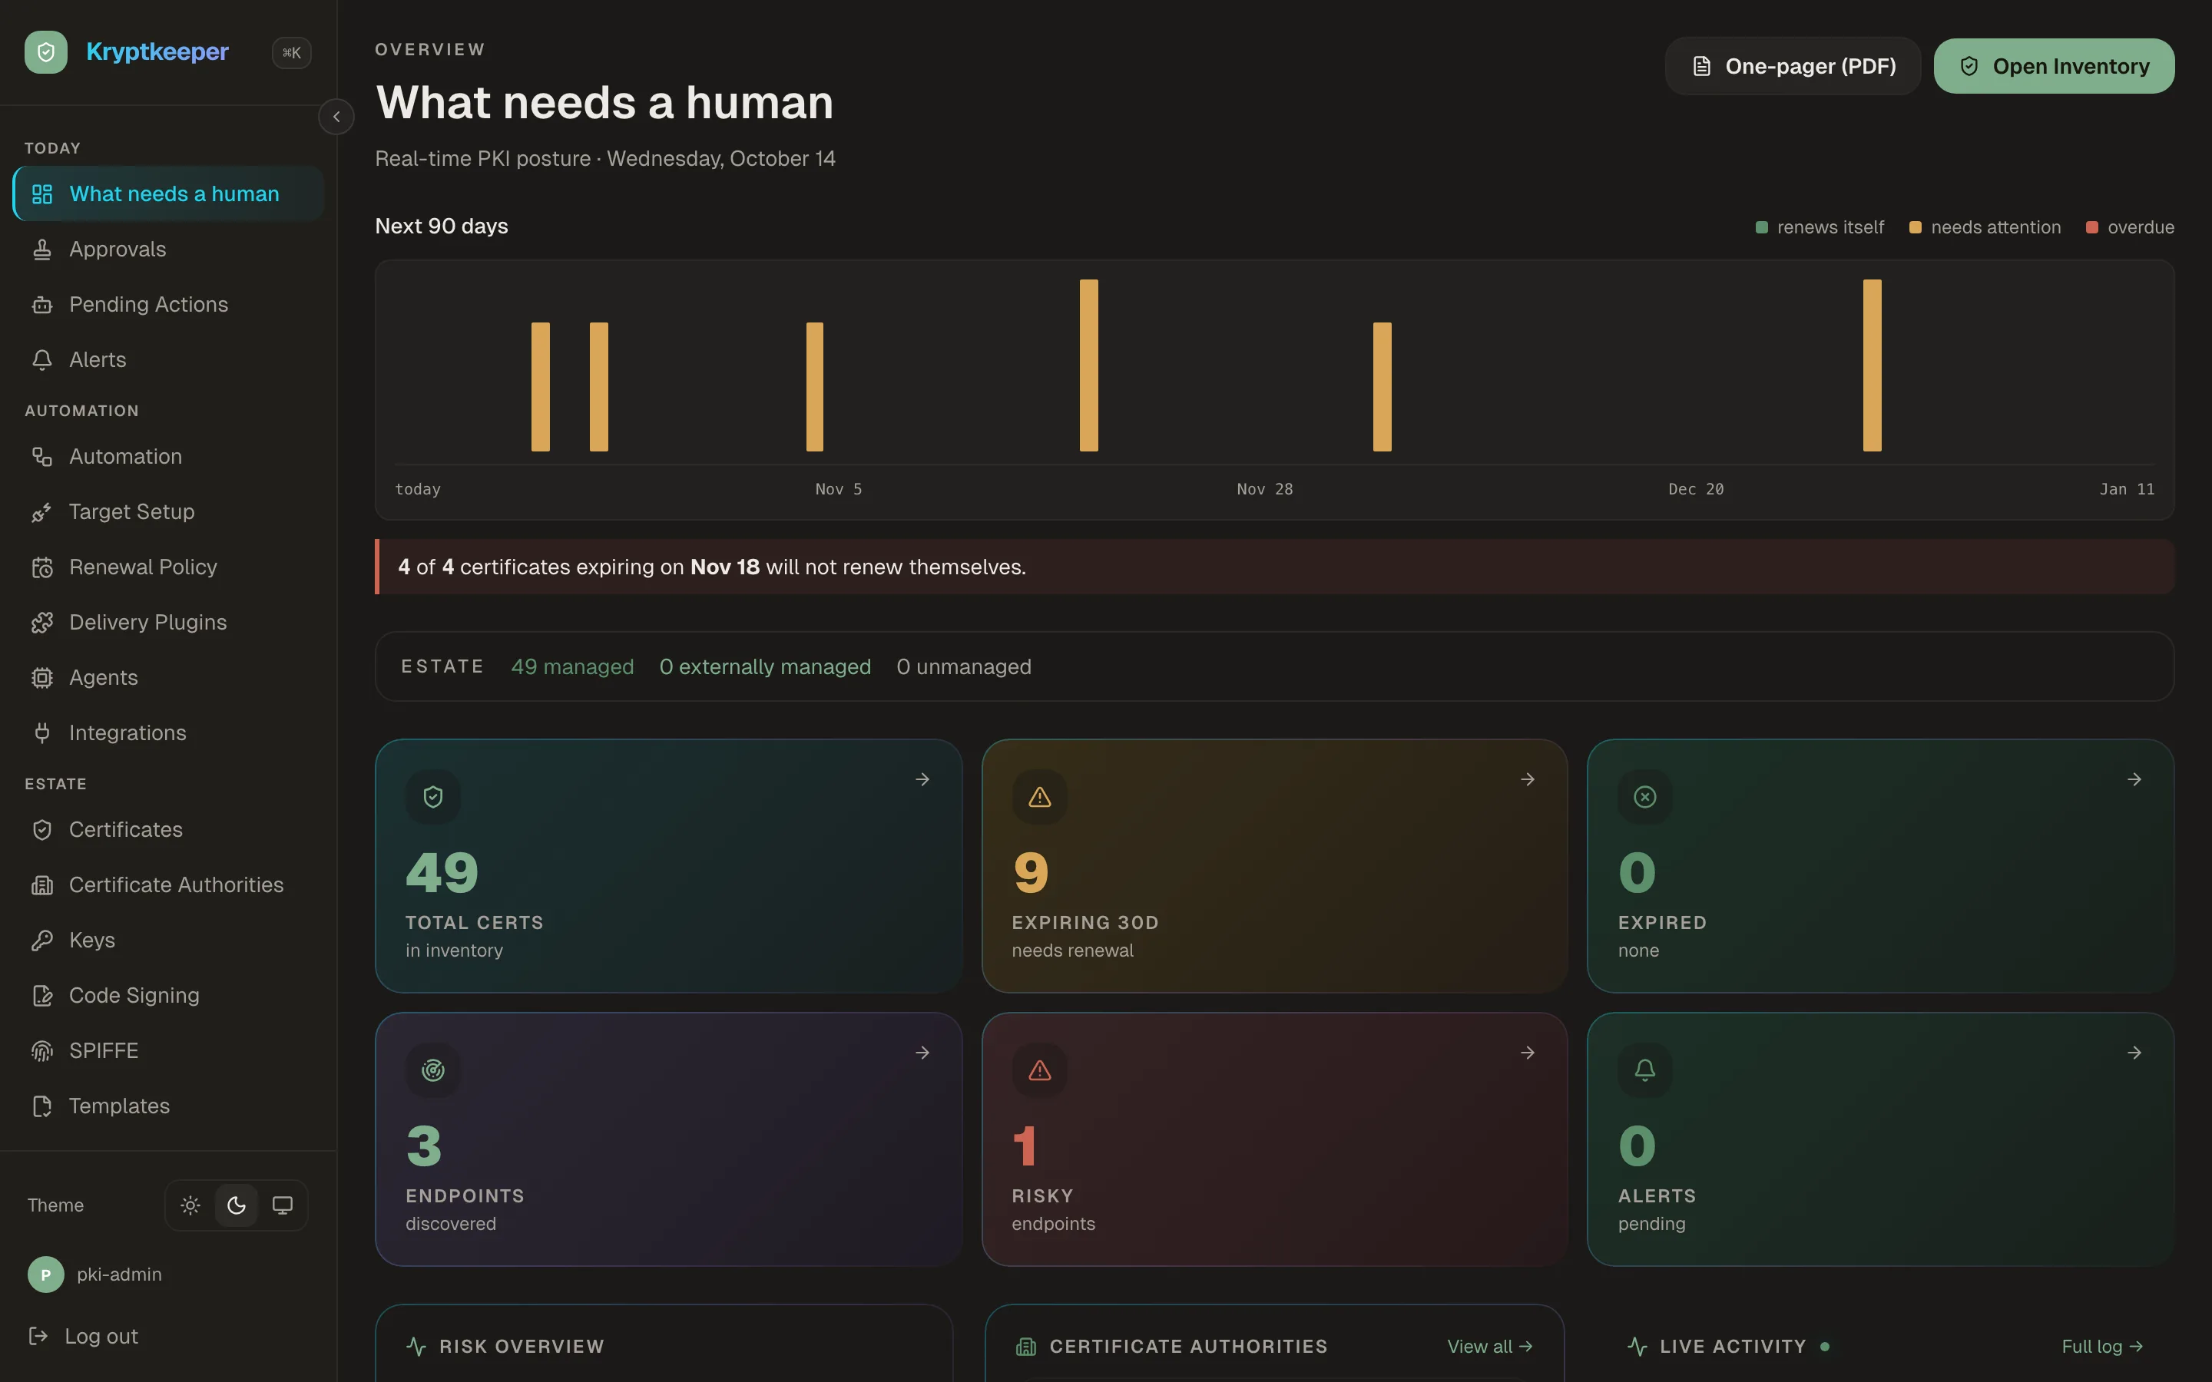Click the Certificates shield icon in sidebar
The image size is (2212, 1382).
[42, 830]
